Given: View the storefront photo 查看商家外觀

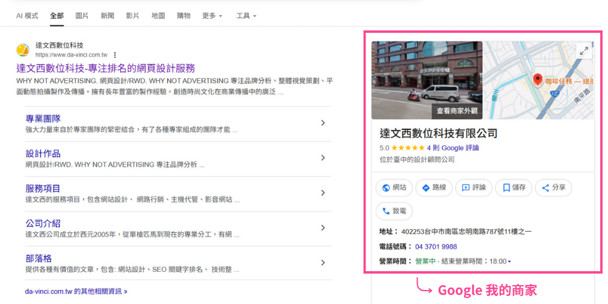Looking at the screenshot, I should [x=427, y=80].
